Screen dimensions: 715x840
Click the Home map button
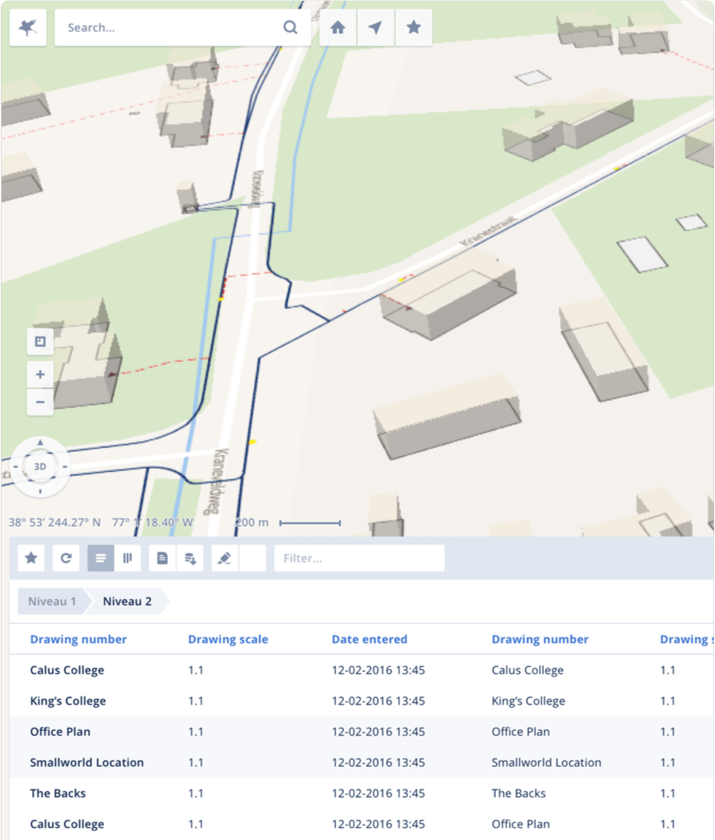point(338,28)
